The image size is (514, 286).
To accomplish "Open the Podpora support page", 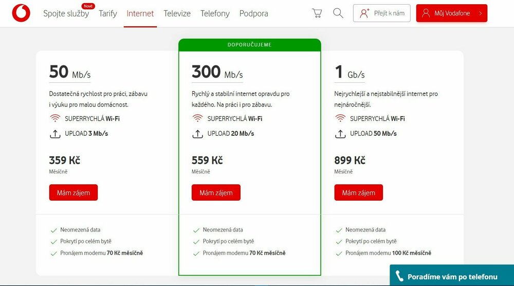I will (x=253, y=14).
